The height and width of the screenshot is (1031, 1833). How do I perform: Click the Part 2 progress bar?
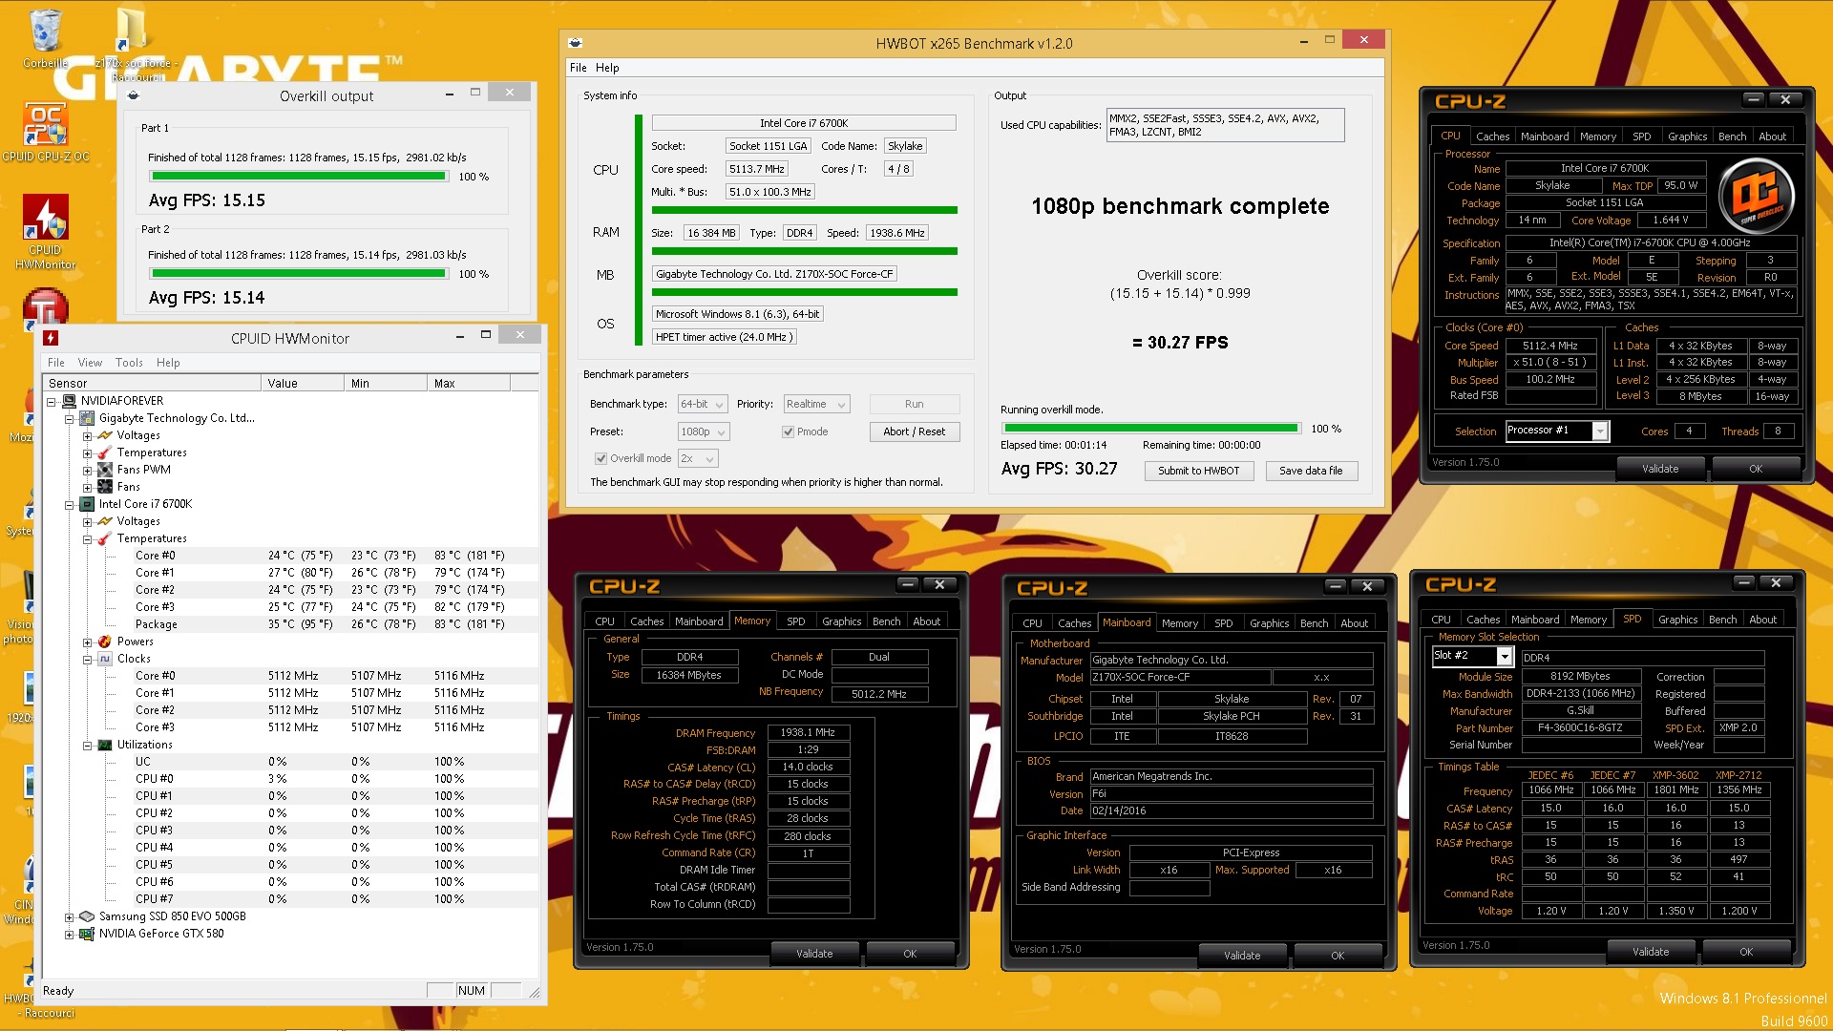coord(299,274)
